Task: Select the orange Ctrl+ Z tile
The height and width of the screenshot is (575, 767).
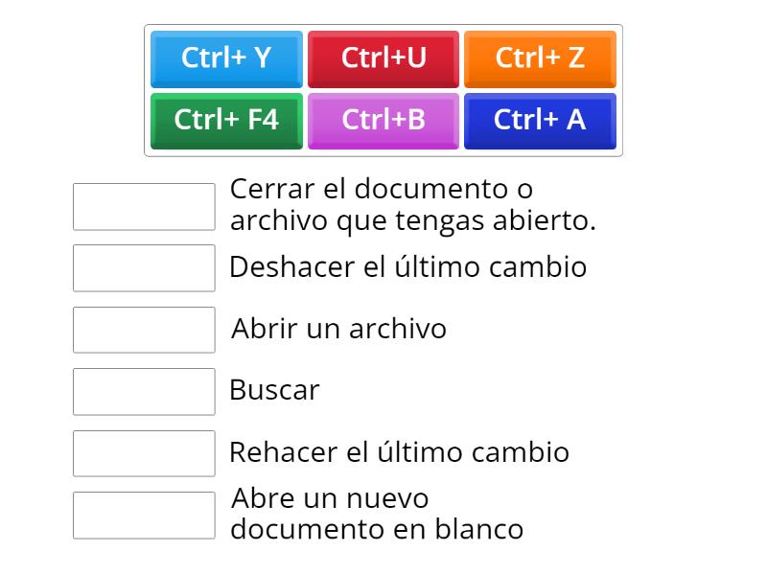Action: point(540,59)
